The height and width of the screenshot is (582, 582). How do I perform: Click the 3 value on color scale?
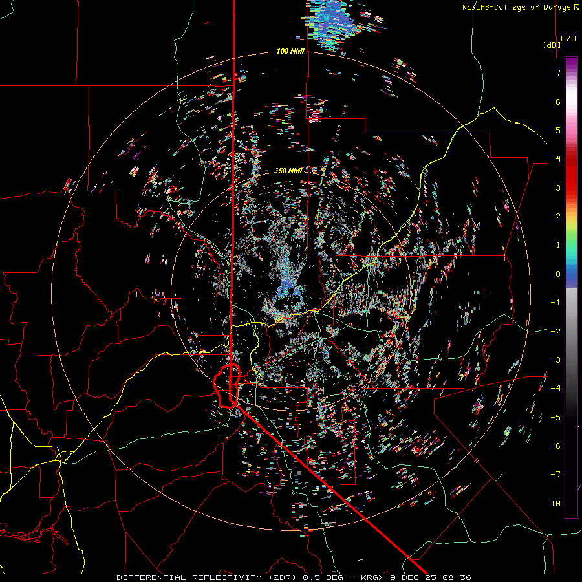click(x=558, y=188)
